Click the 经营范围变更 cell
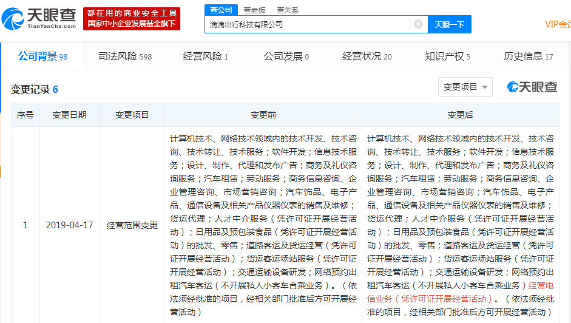 (132, 225)
